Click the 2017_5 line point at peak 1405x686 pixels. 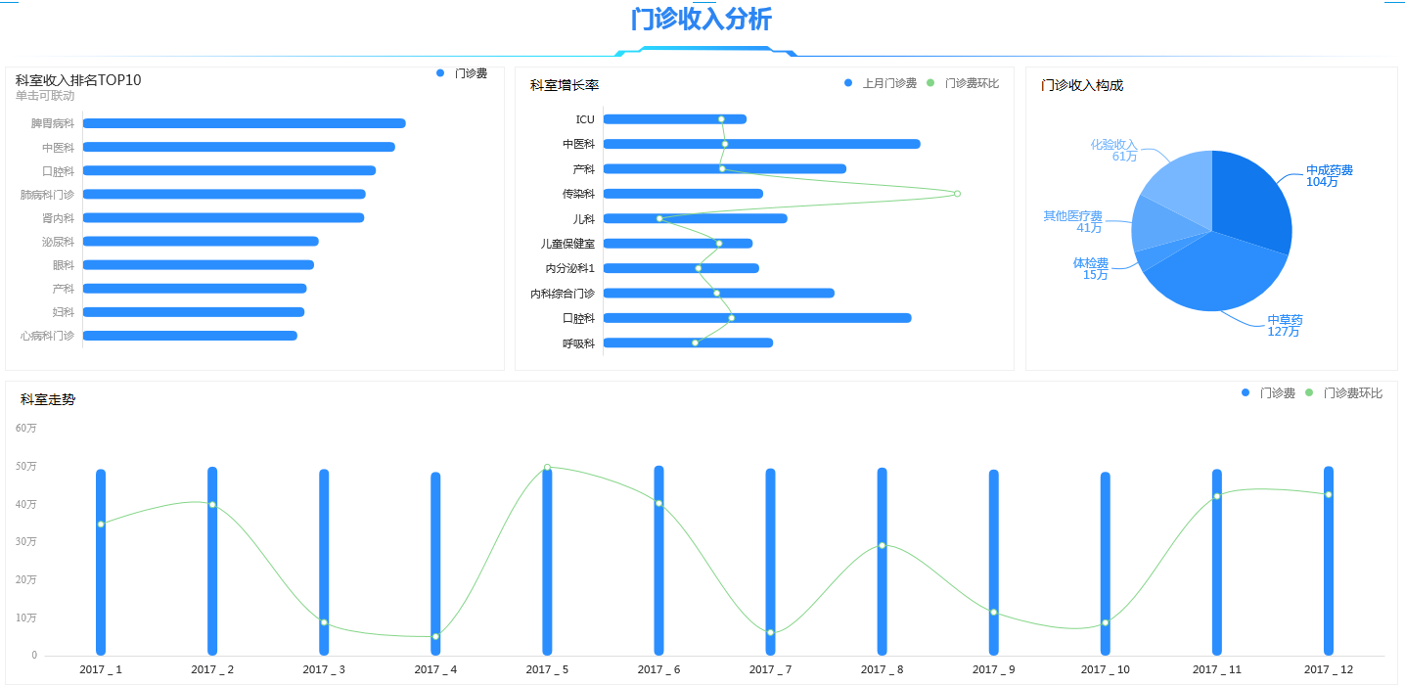(547, 468)
